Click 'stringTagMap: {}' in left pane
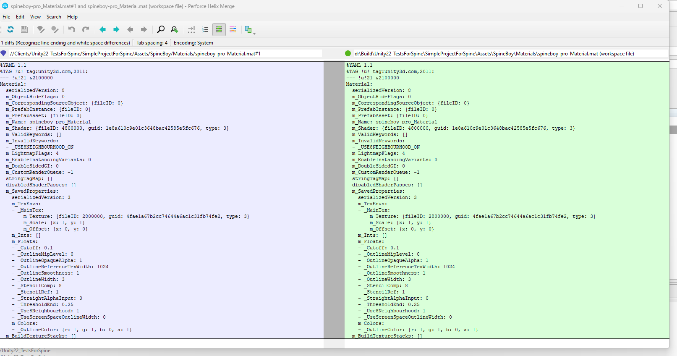 click(x=29, y=178)
